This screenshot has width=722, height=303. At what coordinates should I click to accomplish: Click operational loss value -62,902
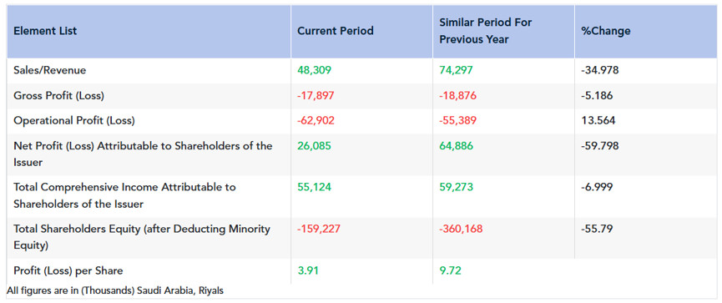[316, 121]
